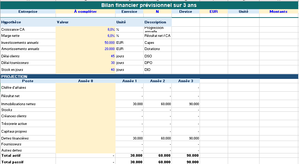Image resolution: width=299 pixels, height=164 pixels.
Task: Edit the 30 days supplier delay value
Action: pos(86,63)
